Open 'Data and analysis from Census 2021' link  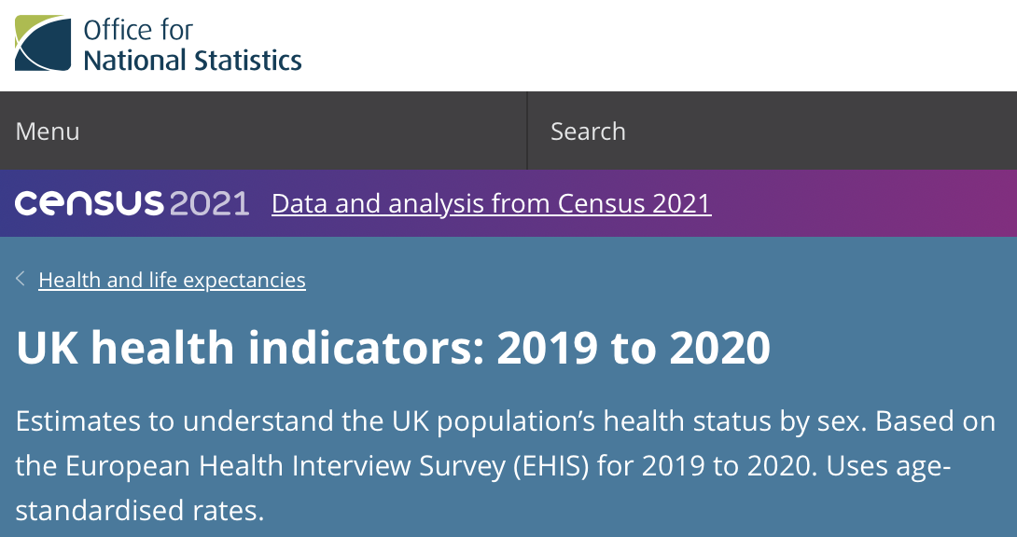tap(491, 203)
